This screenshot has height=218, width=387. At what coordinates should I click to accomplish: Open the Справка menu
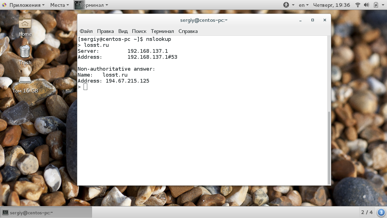coord(188,31)
